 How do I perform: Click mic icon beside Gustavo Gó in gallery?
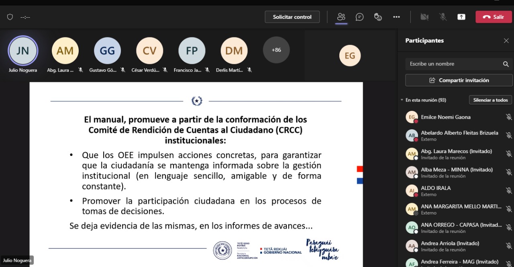[x=123, y=70]
